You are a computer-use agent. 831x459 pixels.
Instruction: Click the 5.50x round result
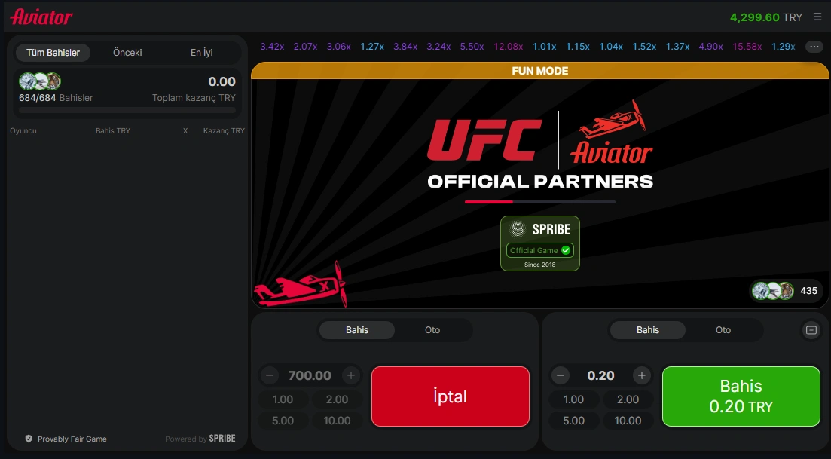pos(472,47)
